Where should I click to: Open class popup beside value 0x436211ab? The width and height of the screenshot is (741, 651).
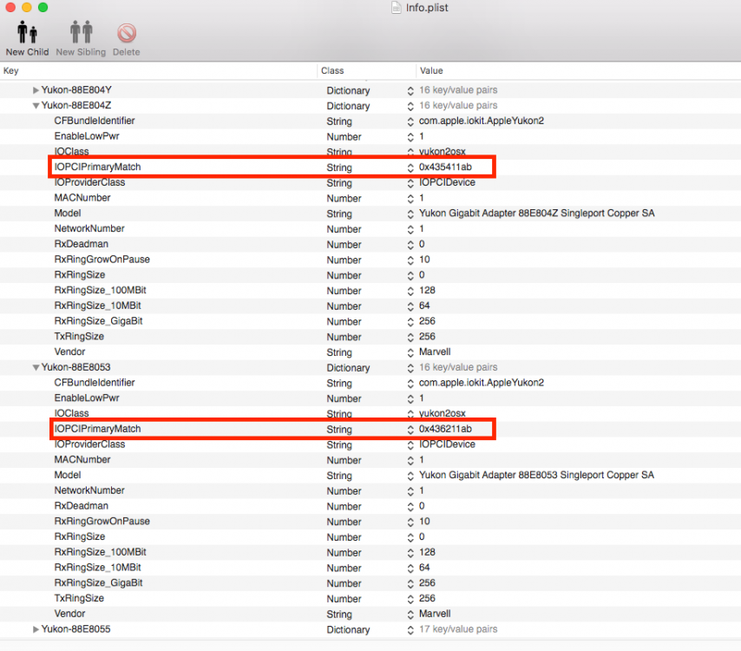(410, 430)
